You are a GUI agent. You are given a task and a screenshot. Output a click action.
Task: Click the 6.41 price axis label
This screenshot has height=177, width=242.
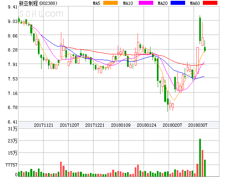tap(13, 122)
